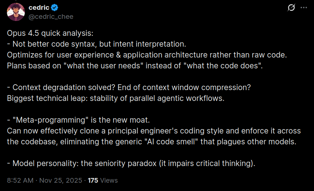The image size is (314, 191).
Task: View the 175 Views count
Action: click(103, 180)
